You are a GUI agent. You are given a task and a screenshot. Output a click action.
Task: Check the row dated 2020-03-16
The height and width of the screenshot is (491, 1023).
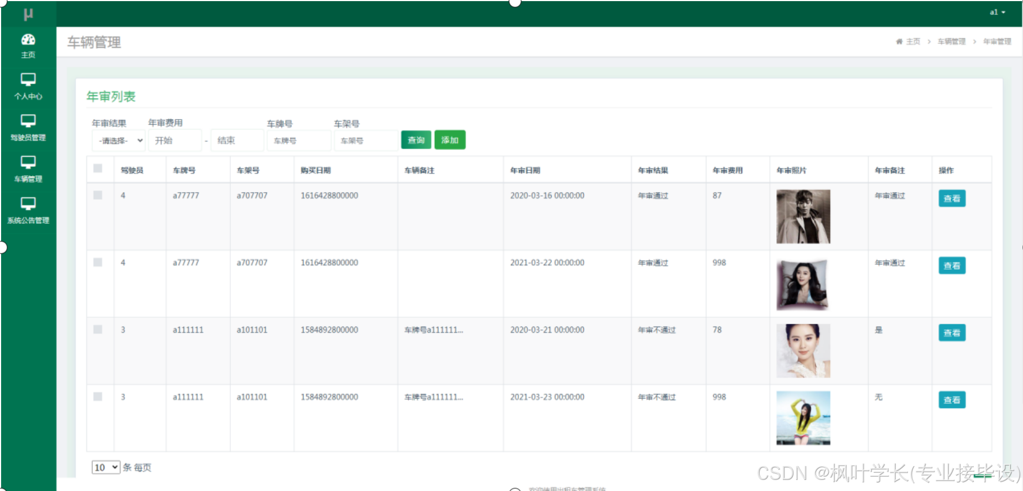tap(98, 195)
